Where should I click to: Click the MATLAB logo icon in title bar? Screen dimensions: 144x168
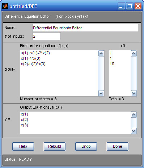[x=5, y=6]
